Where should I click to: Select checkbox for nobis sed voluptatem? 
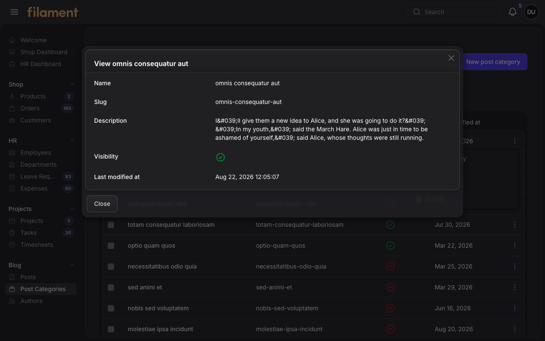point(111,308)
